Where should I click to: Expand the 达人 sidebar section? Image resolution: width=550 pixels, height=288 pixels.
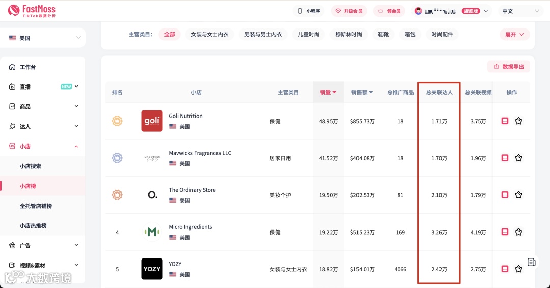[76, 126]
